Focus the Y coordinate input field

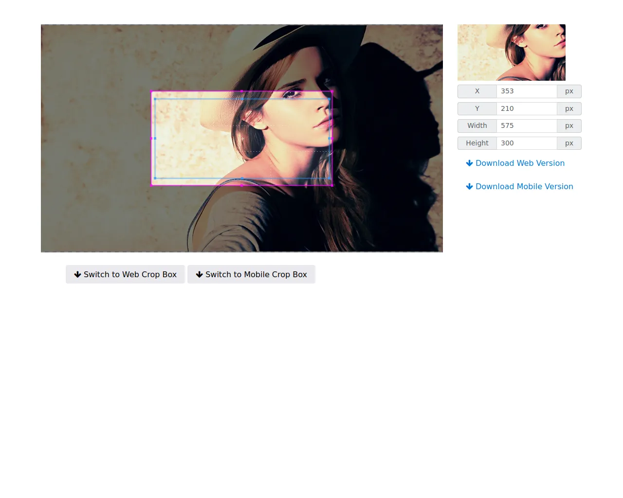(x=527, y=109)
